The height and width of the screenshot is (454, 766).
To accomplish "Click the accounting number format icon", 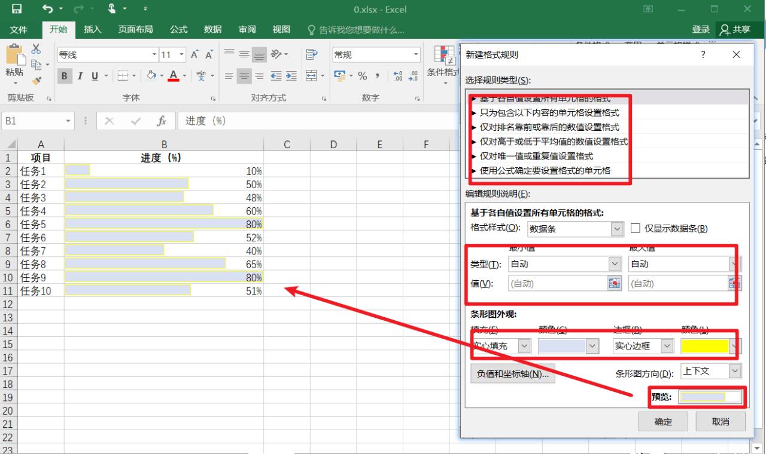I will coord(340,76).
